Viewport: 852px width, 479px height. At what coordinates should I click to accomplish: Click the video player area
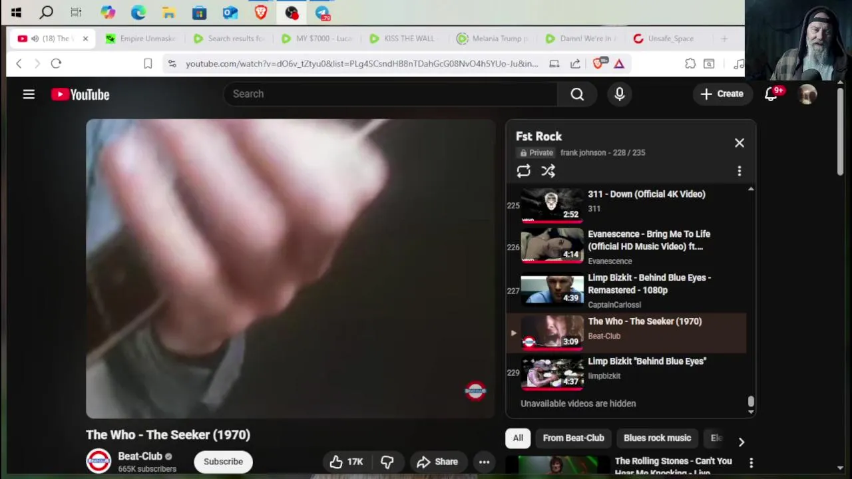pyautogui.click(x=291, y=269)
